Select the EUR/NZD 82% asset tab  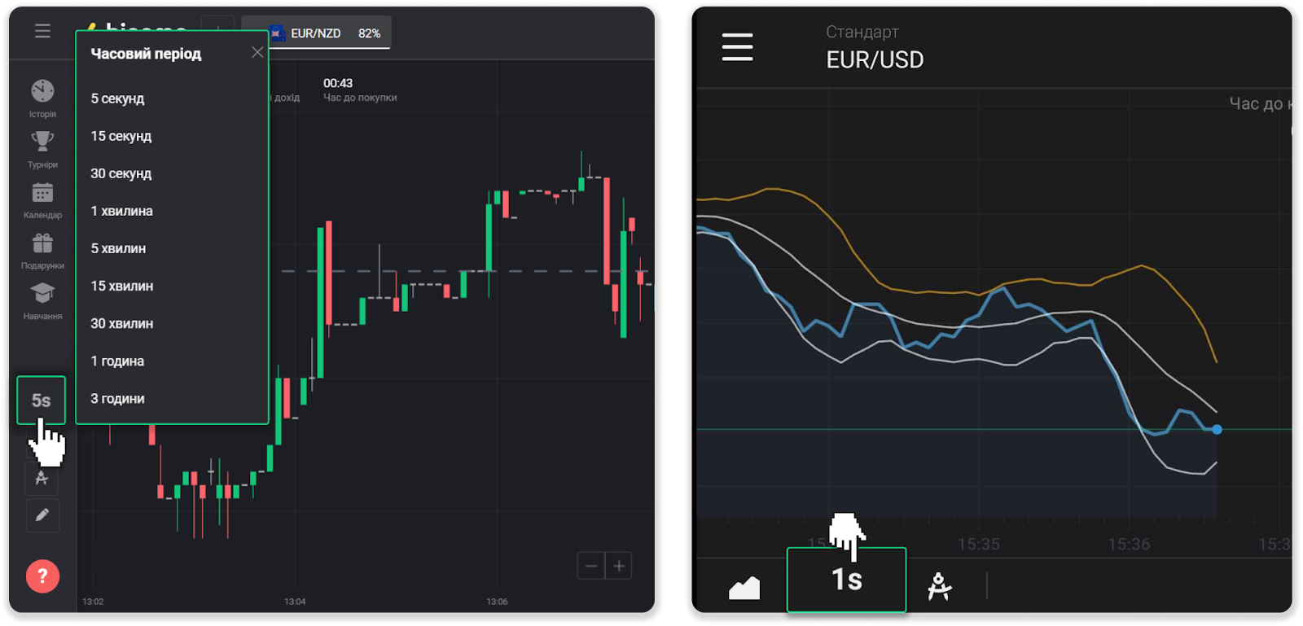click(326, 33)
